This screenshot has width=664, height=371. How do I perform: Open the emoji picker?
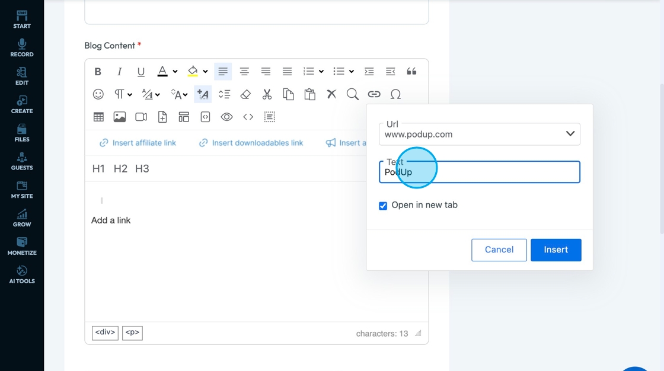coord(98,94)
